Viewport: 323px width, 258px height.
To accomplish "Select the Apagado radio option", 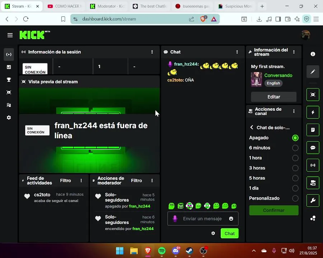I will click(x=295, y=138).
